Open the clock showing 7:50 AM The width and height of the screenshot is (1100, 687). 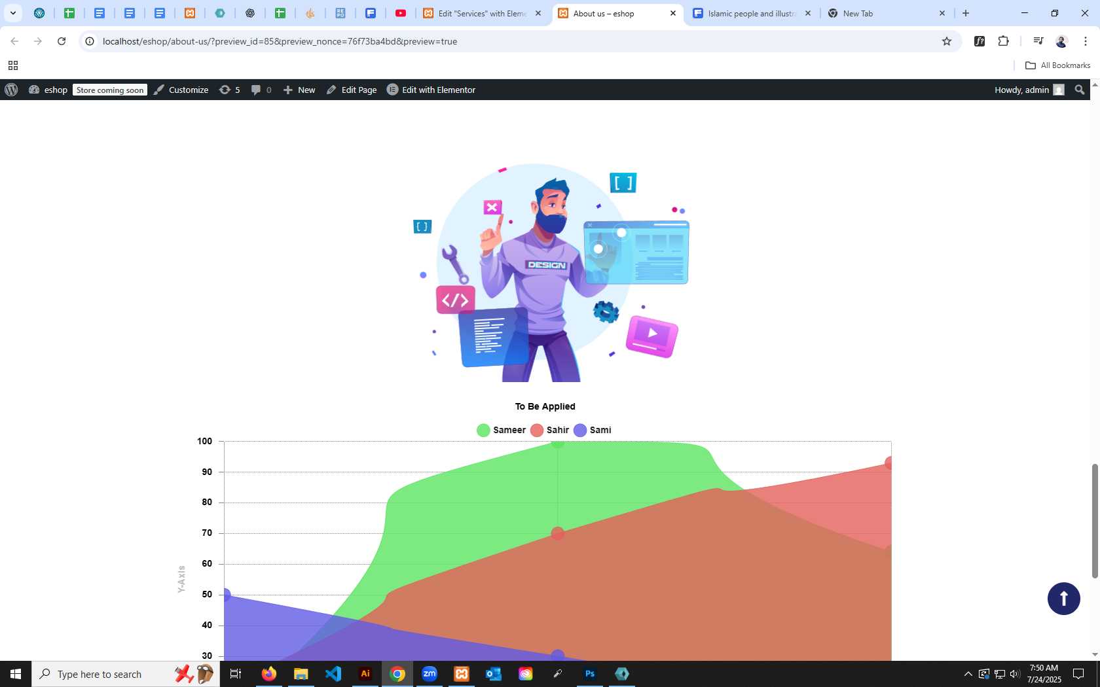point(1044,674)
